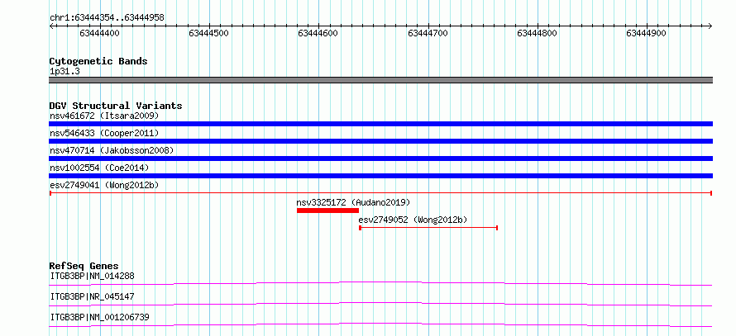Viewport: 736px width, 336px height.
Task: Click the nsv470714 (Jakobsson2008) variant label
Action: (112, 150)
